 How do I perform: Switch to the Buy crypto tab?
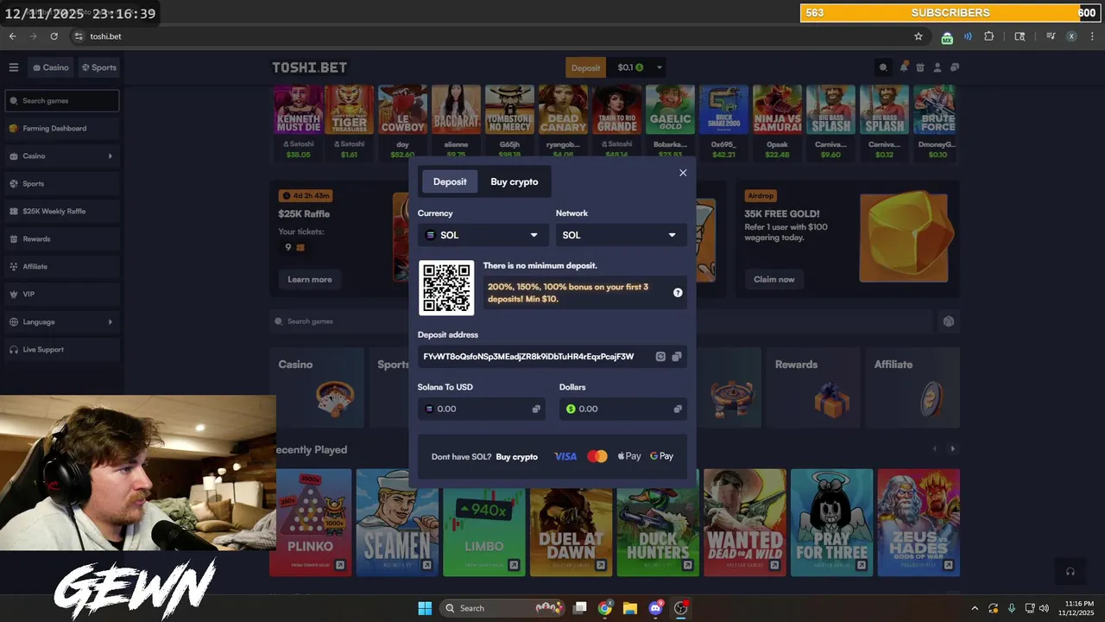[x=515, y=181]
